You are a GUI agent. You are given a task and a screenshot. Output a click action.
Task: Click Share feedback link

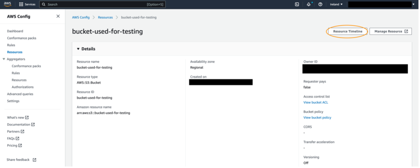tap(21, 160)
